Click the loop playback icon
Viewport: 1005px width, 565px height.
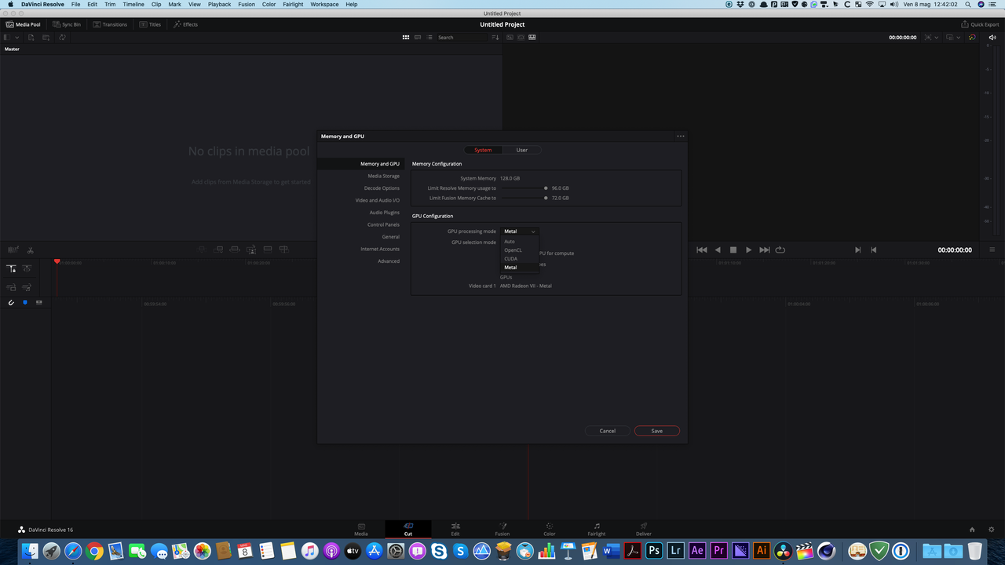tap(780, 250)
